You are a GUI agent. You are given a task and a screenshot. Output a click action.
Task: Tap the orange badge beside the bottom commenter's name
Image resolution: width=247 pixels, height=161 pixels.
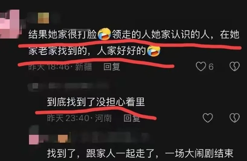coord(63,139)
